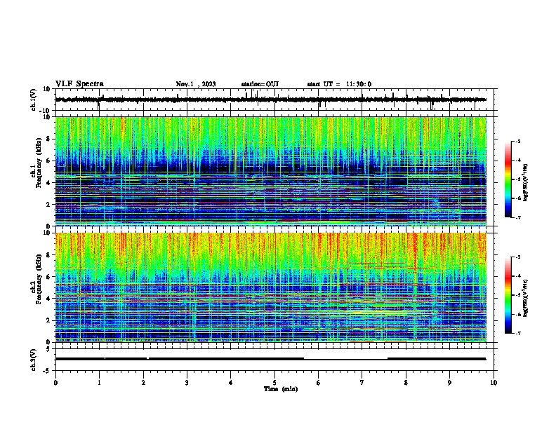
Task: Click the "10" tick on the Time axis
Action: click(494, 383)
